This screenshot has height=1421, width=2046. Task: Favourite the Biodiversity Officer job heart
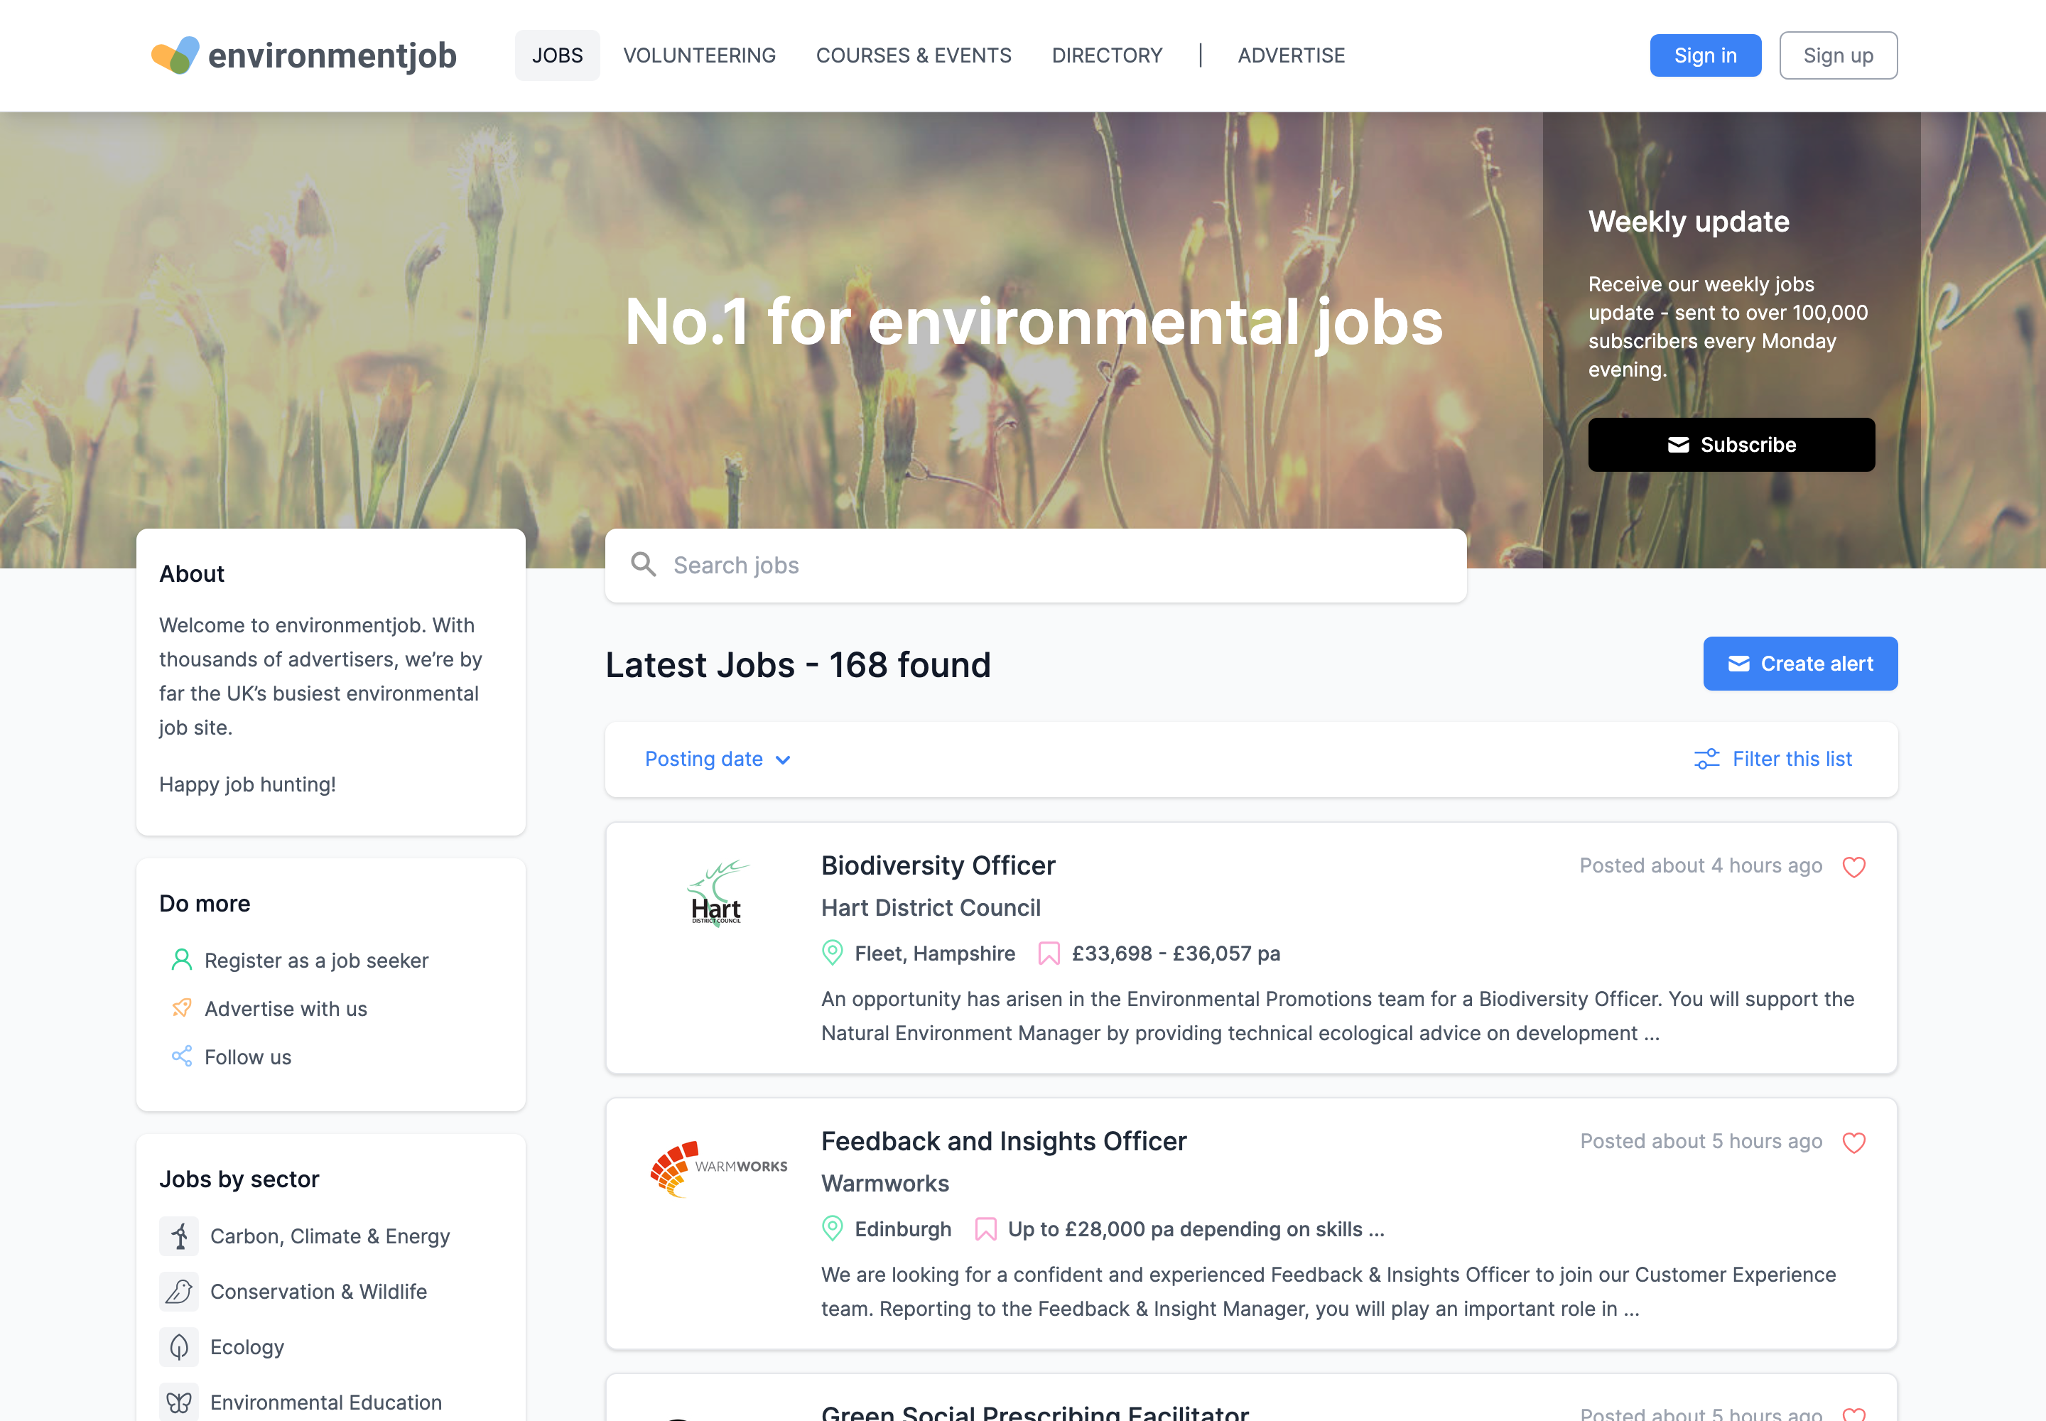point(1853,866)
